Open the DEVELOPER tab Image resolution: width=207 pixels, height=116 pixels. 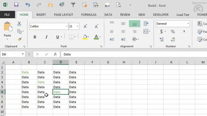(x=161, y=15)
